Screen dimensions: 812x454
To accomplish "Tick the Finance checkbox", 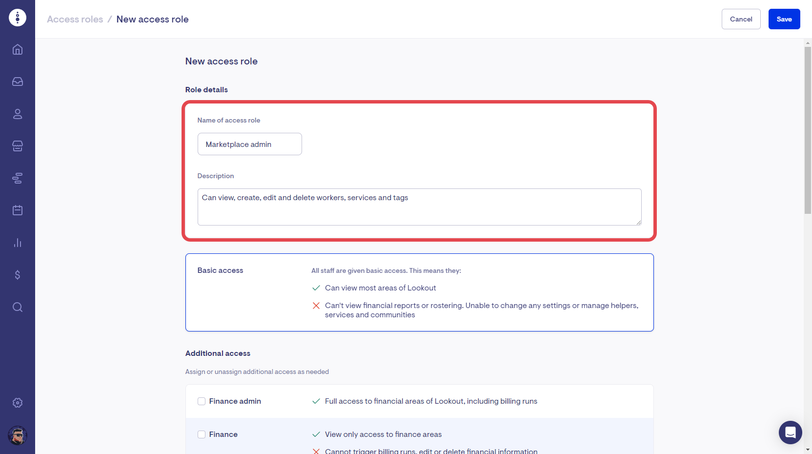I will [x=202, y=434].
